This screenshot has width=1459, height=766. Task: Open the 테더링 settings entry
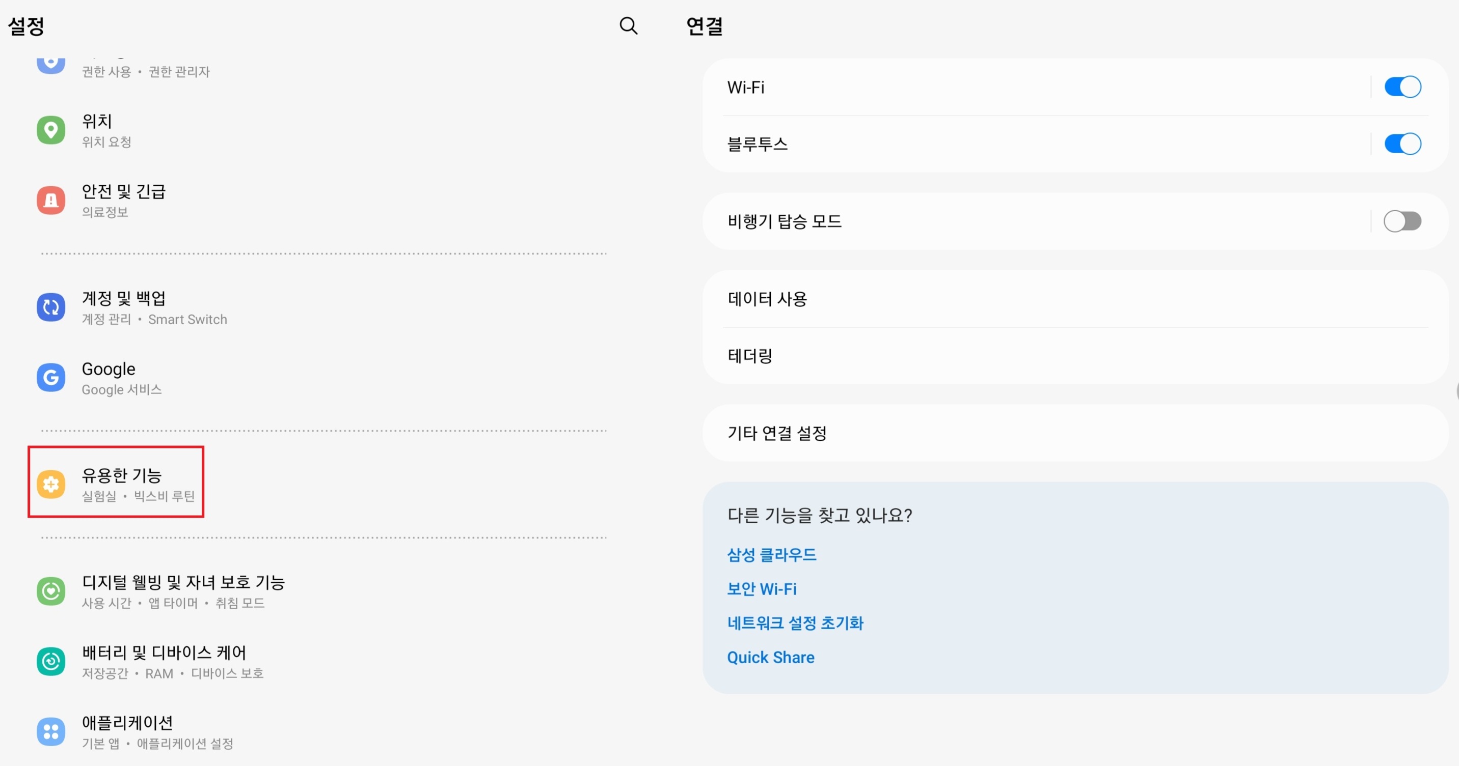click(750, 356)
